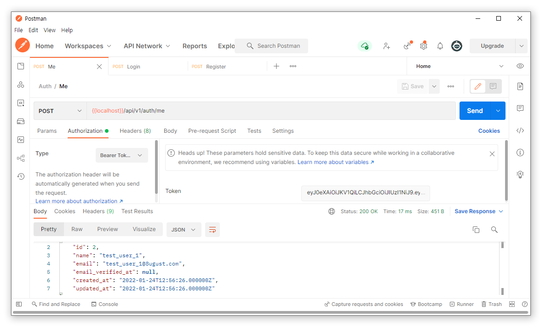Open the File menu
The height and width of the screenshot is (328, 540).
point(18,30)
